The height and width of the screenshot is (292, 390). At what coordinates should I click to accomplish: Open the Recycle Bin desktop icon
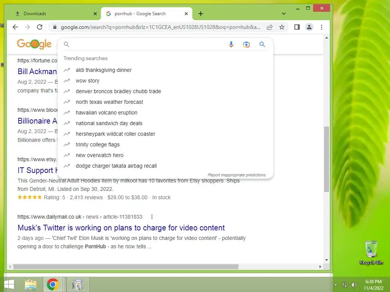(371, 252)
